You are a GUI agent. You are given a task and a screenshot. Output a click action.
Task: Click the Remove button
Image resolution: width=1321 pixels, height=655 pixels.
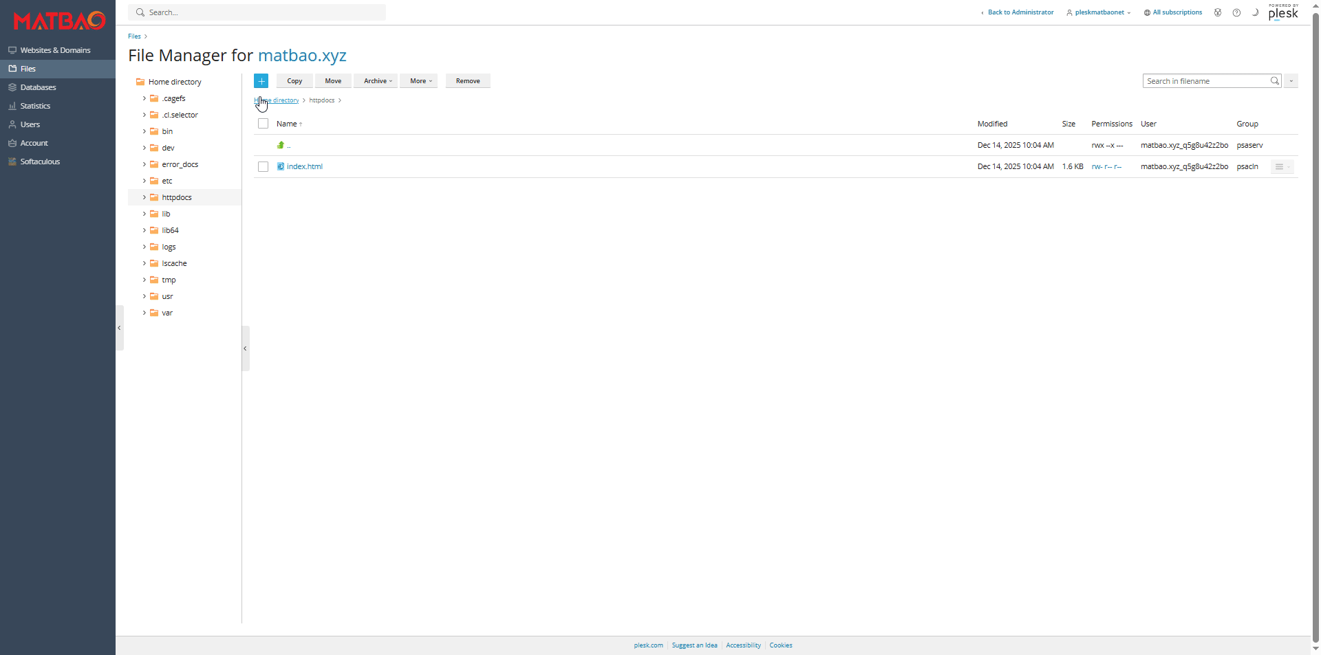(468, 81)
